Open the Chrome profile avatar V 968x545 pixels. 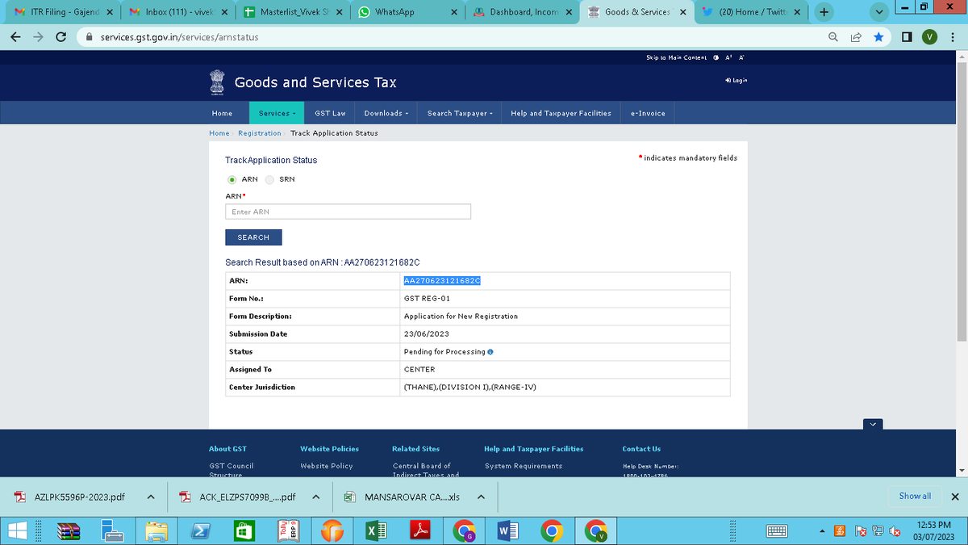tap(929, 37)
